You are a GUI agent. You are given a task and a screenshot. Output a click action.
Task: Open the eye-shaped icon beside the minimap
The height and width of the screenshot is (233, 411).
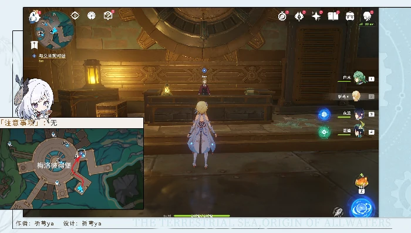point(75,16)
